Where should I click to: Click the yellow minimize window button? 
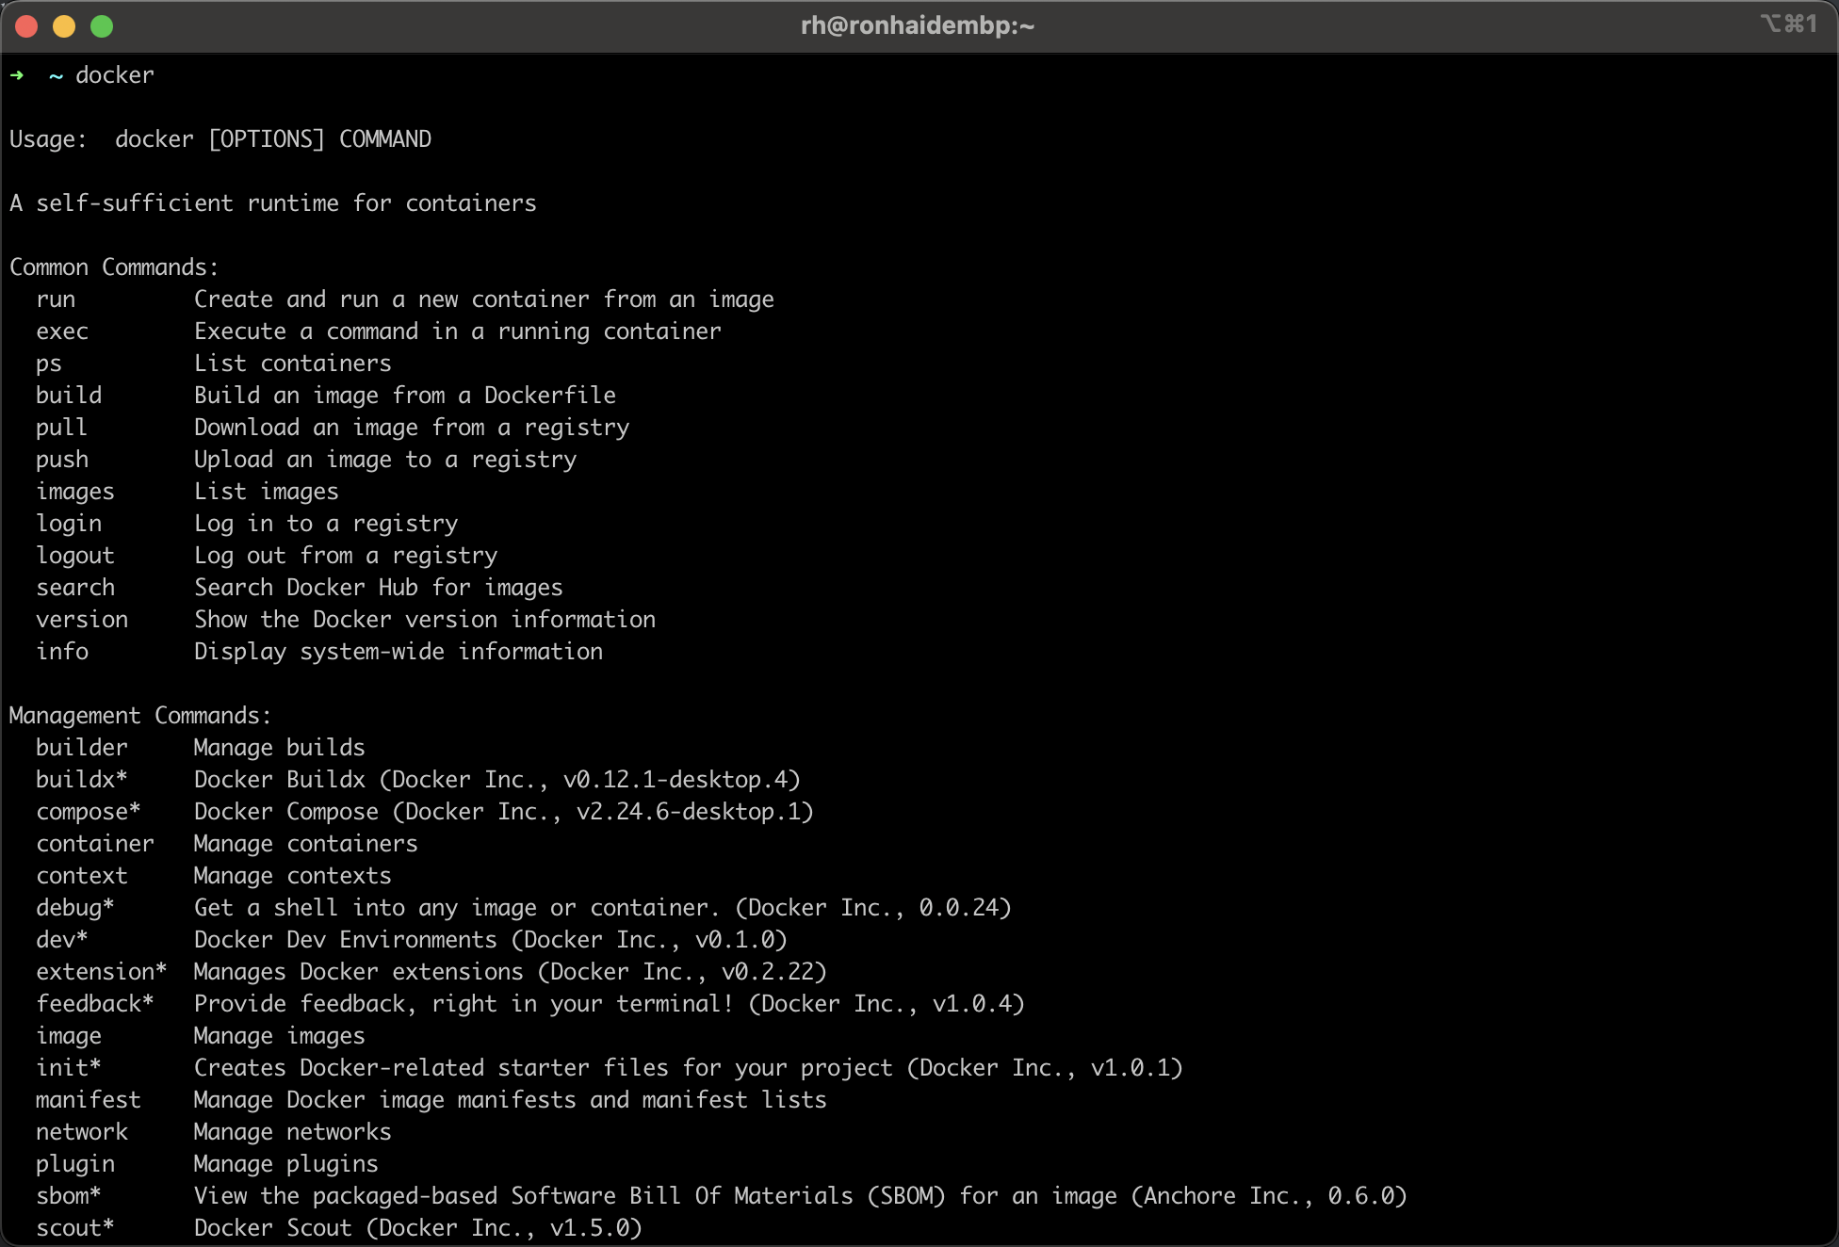[64, 26]
